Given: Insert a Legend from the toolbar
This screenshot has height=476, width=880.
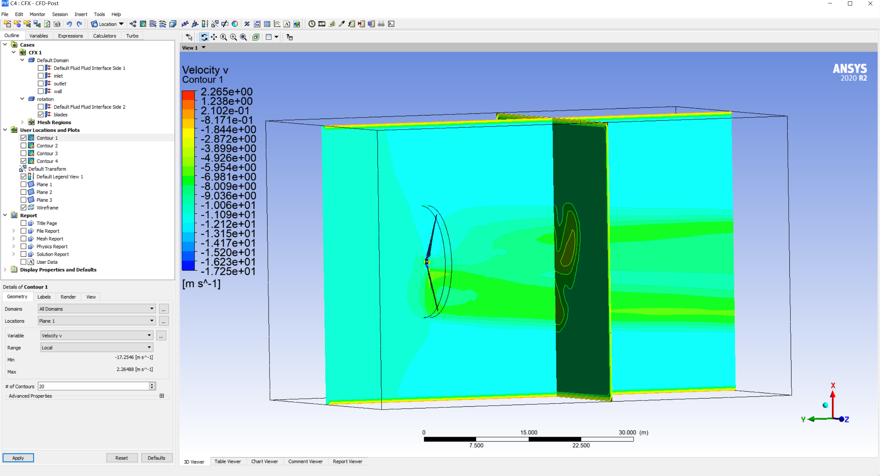Looking at the screenshot, I should [x=205, y=24].
